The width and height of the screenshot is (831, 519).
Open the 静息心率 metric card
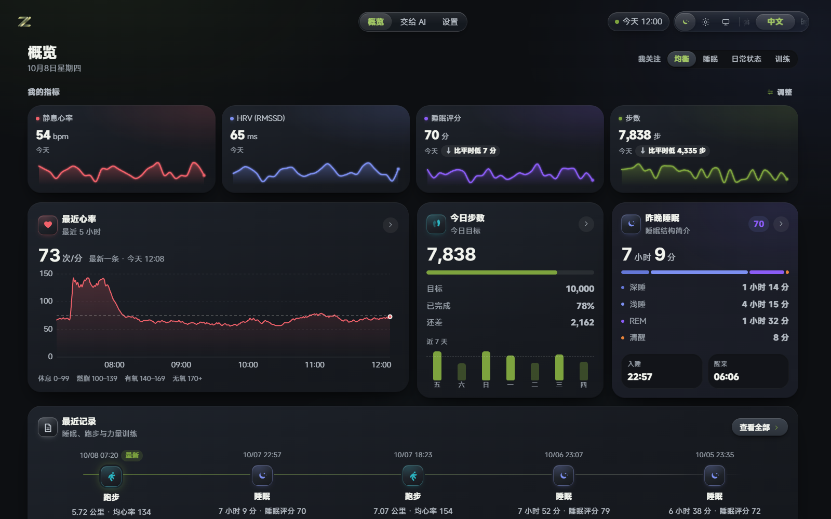122,149
